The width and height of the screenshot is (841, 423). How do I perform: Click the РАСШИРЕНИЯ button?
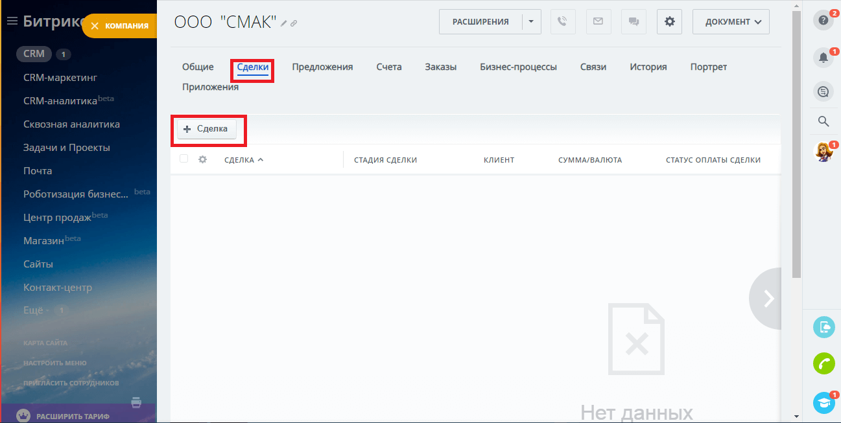coord(480,21)
